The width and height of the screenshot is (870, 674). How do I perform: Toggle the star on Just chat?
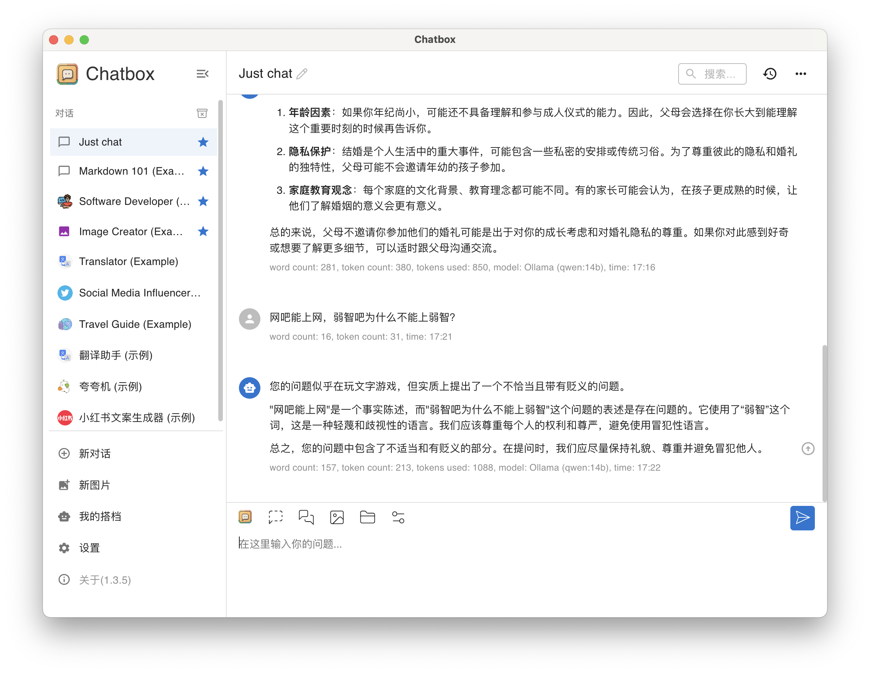click(203, 142)
